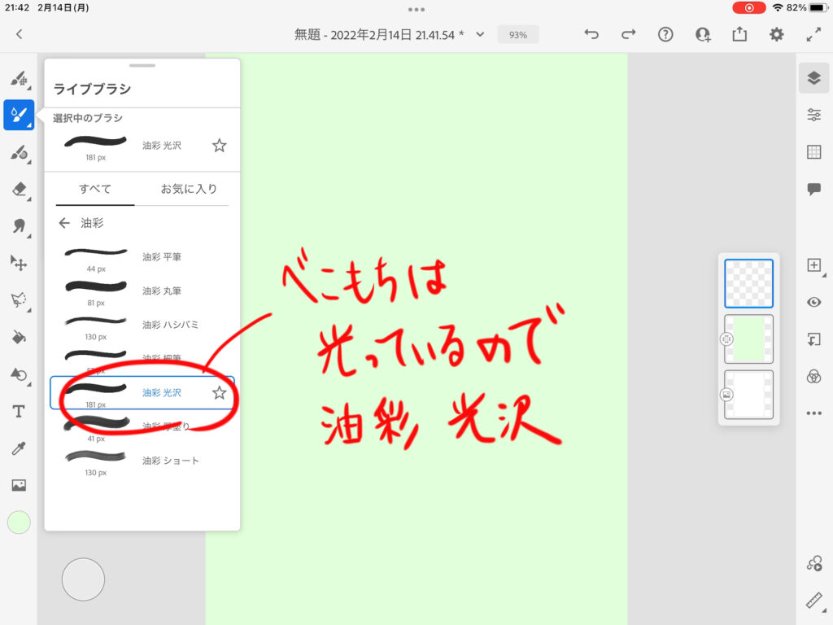
Task: Click the Undo arrow icon
Action: click(591, 34)
